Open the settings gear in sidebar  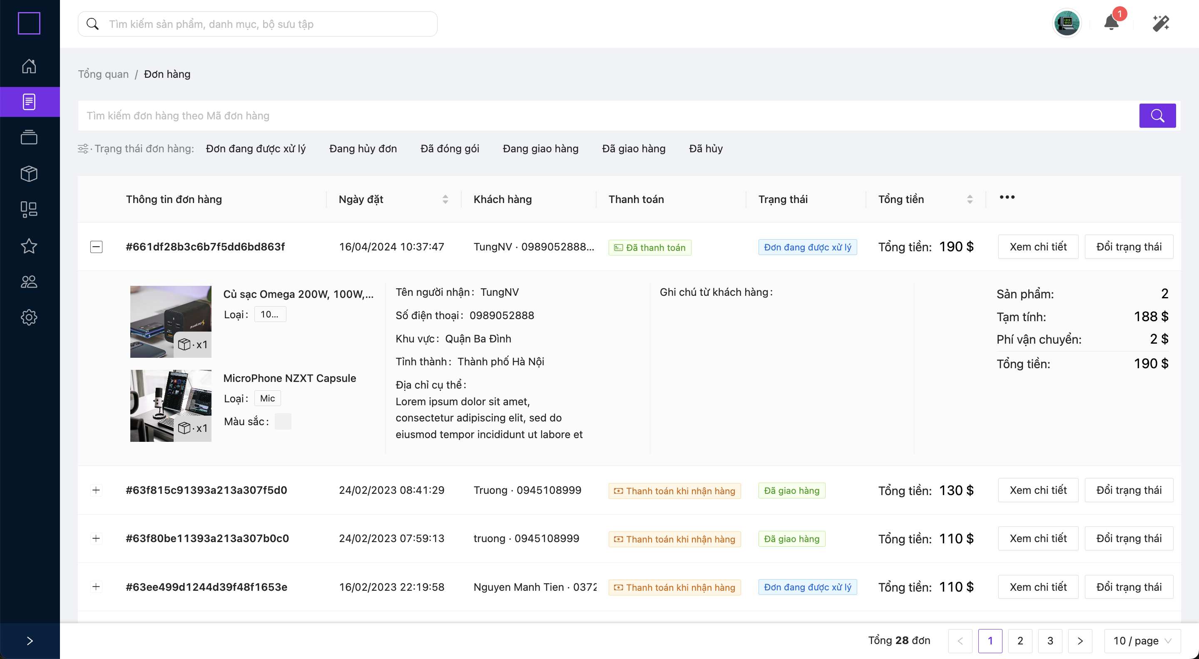tap(29, 317)
